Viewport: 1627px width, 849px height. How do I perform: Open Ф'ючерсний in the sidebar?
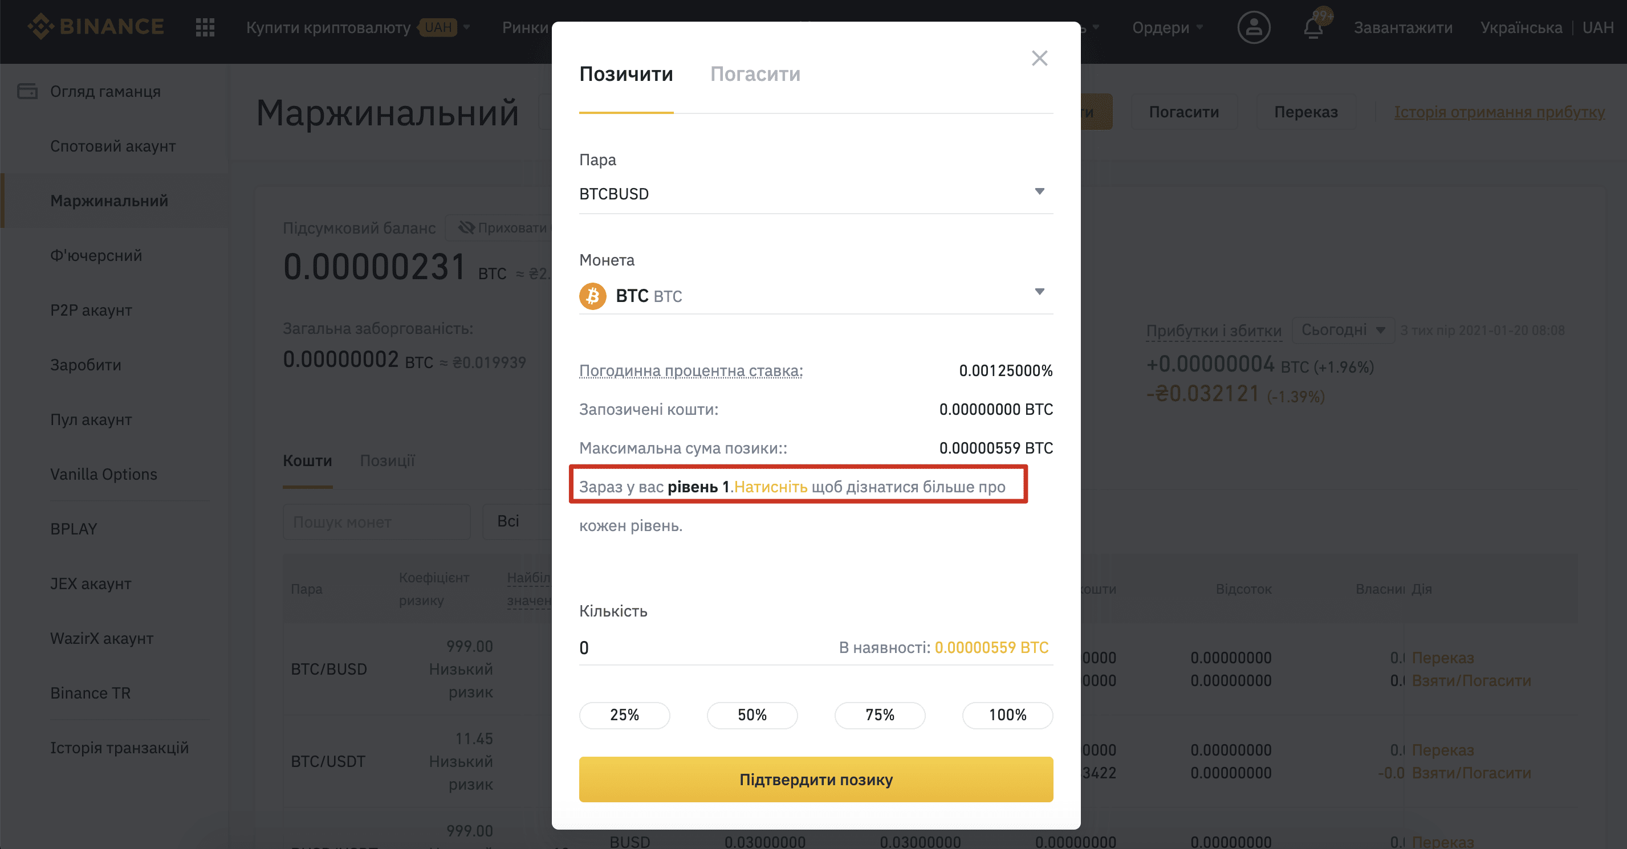pos(96,256)
